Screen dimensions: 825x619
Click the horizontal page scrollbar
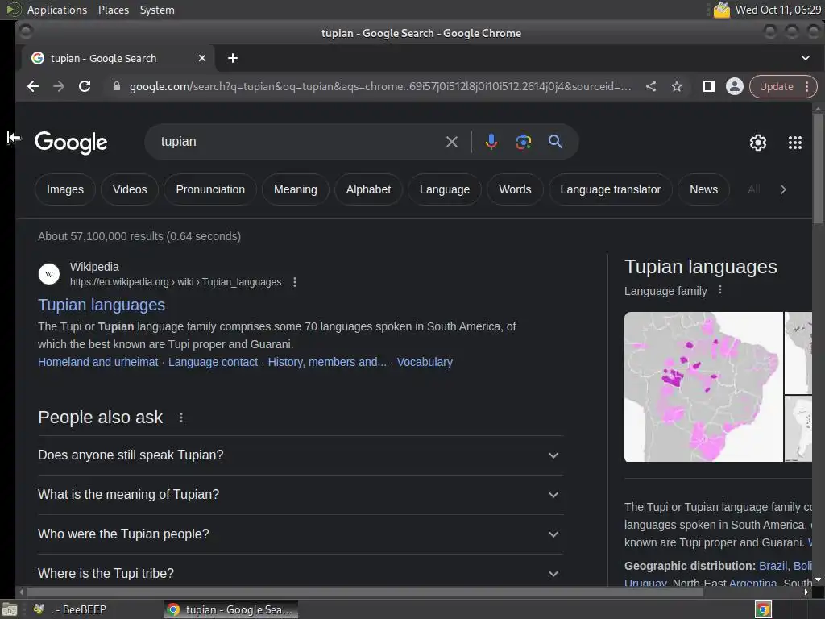click(x=365, y=592)
